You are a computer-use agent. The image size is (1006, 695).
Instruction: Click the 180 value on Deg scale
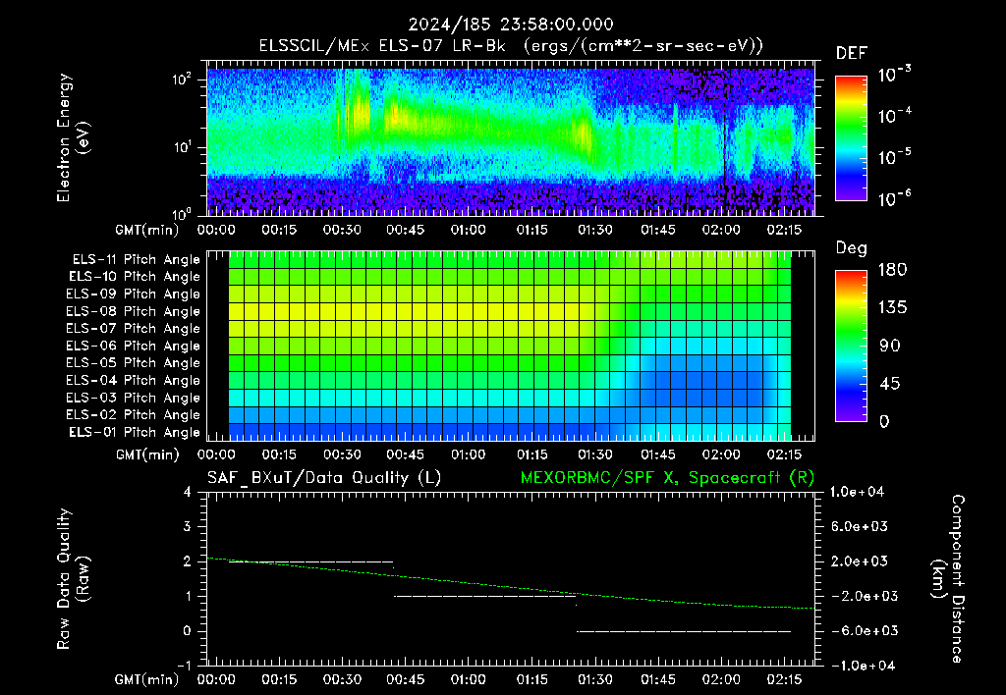click(892, 269)
